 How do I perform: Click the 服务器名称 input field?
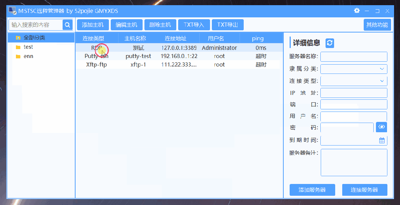(x=354, y=57)
